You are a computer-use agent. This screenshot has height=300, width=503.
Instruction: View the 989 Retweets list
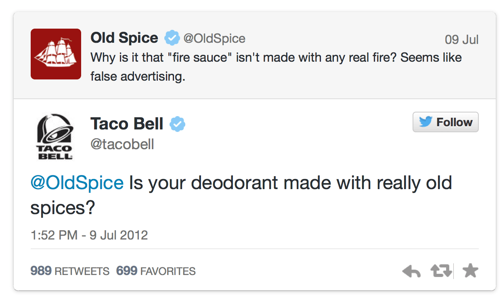70,271
